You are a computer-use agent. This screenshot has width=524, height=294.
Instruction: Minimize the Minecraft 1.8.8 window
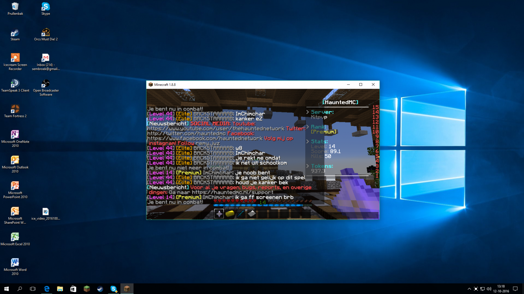[348, 84]
